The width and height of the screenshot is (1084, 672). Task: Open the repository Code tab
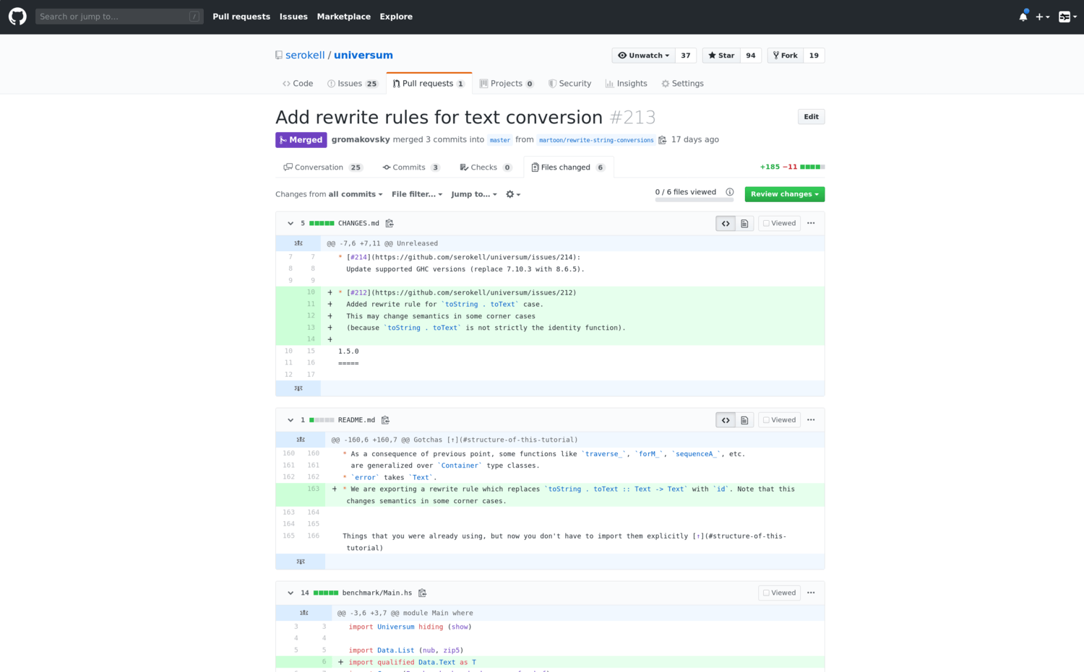tap(298, 84)
